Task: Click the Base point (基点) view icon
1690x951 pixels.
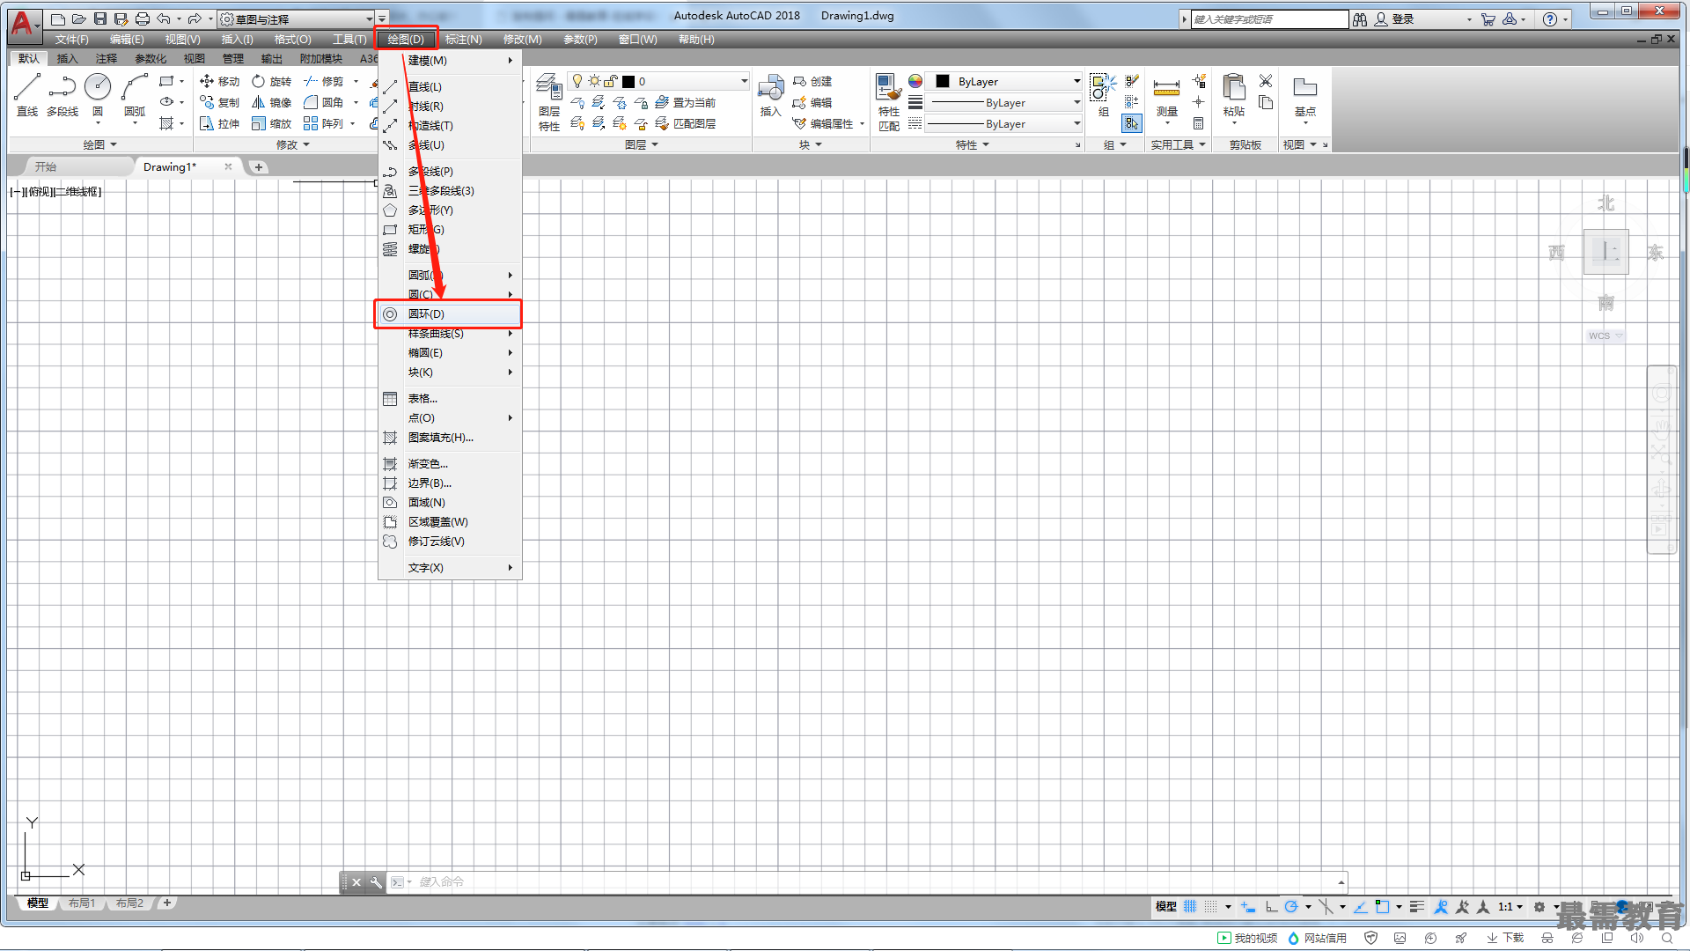Action: [x=1305, y=95]
